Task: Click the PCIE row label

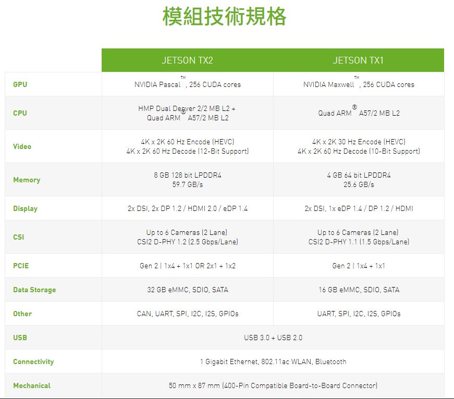Action: (x=21, y=266)
